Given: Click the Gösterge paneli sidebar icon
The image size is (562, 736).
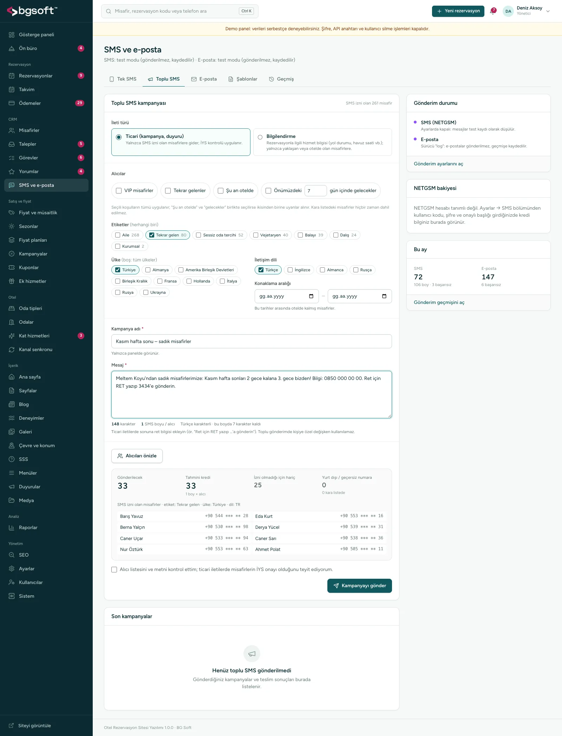Looking at the screenshot, I should pos(12,34).
